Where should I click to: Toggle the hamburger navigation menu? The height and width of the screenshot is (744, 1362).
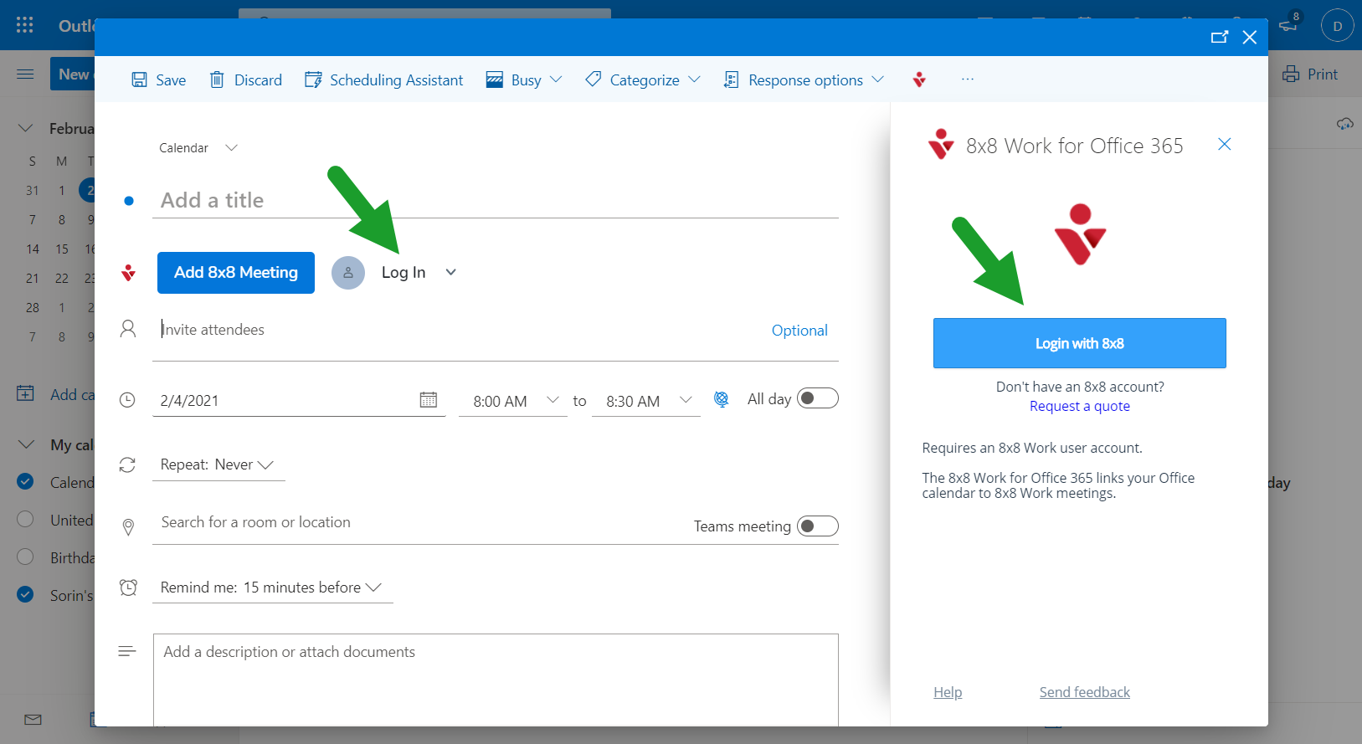point(26,74)
